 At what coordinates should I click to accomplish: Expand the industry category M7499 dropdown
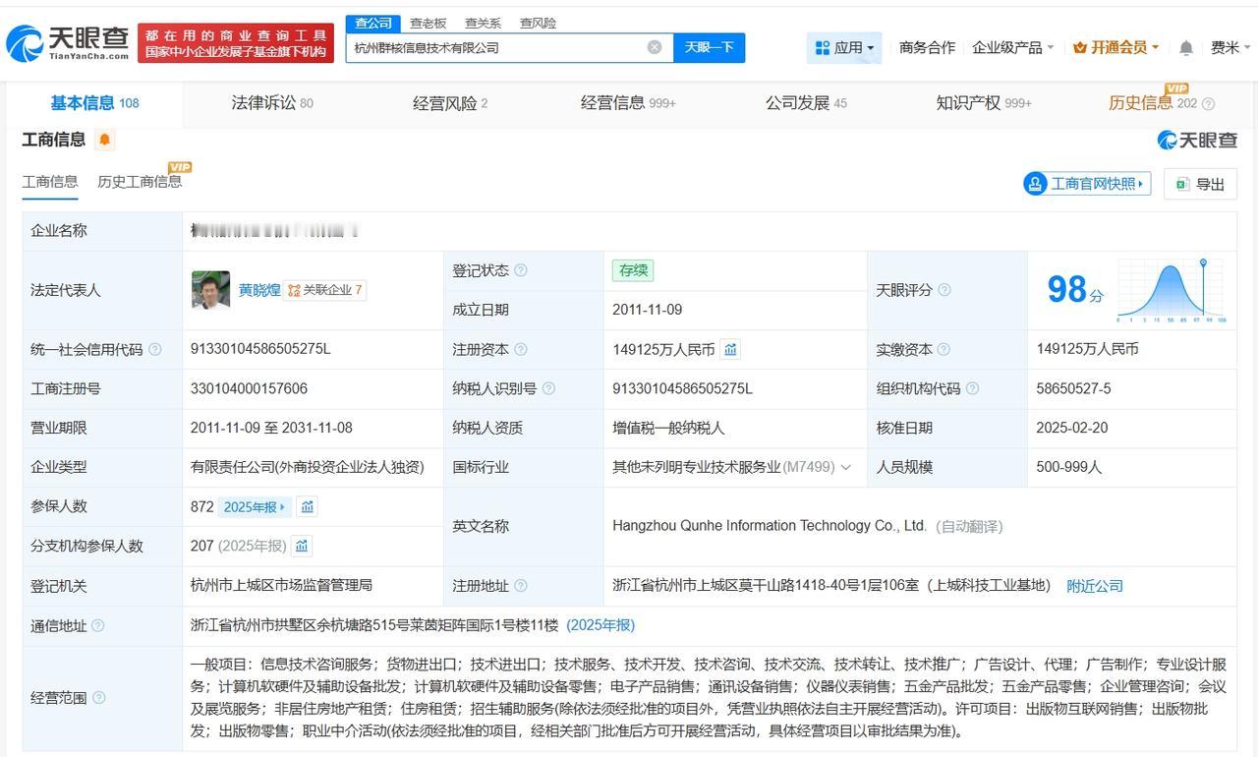(847, 467)
